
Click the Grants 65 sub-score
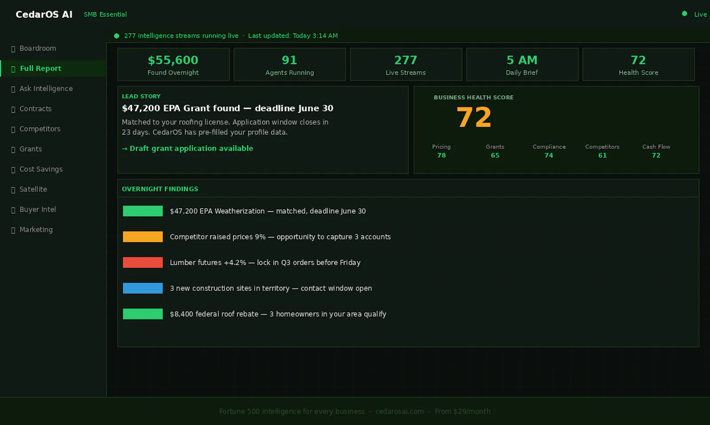click(x=495, y=151)
